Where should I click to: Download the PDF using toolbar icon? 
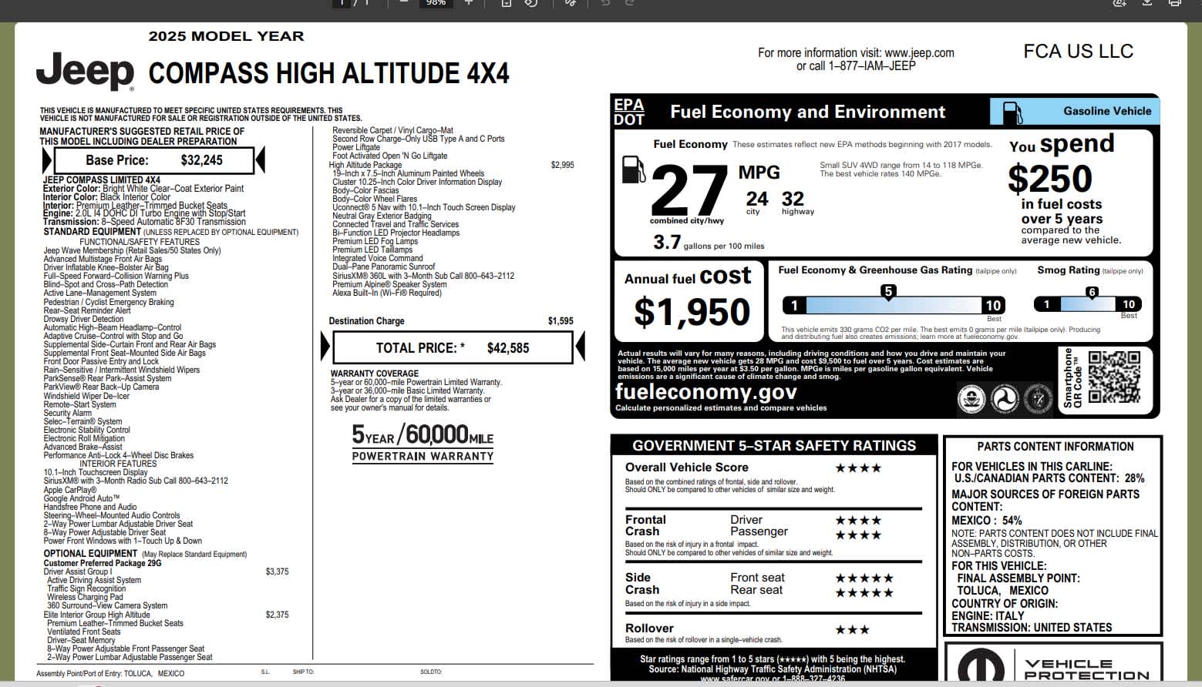tap(1146, 2)
